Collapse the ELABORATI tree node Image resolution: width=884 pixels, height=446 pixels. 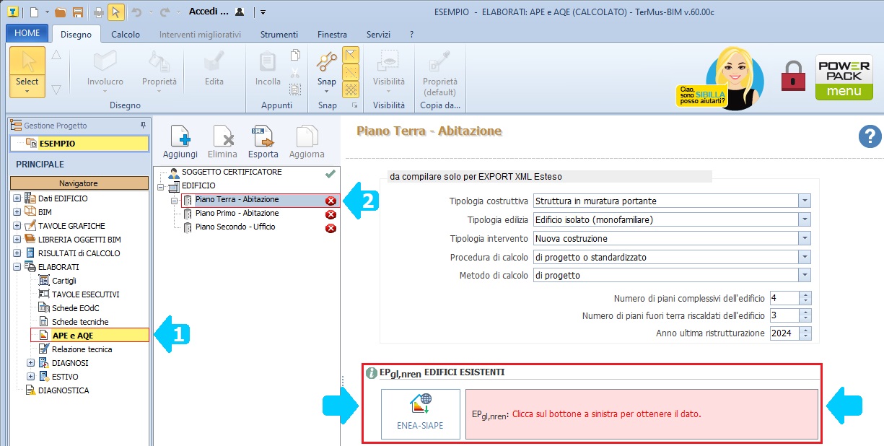coord(17,267)
